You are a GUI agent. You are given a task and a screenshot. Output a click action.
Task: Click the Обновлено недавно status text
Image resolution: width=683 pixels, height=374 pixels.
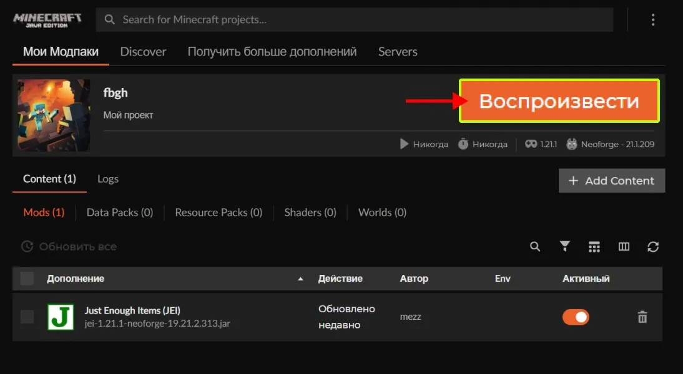(346, 317)
